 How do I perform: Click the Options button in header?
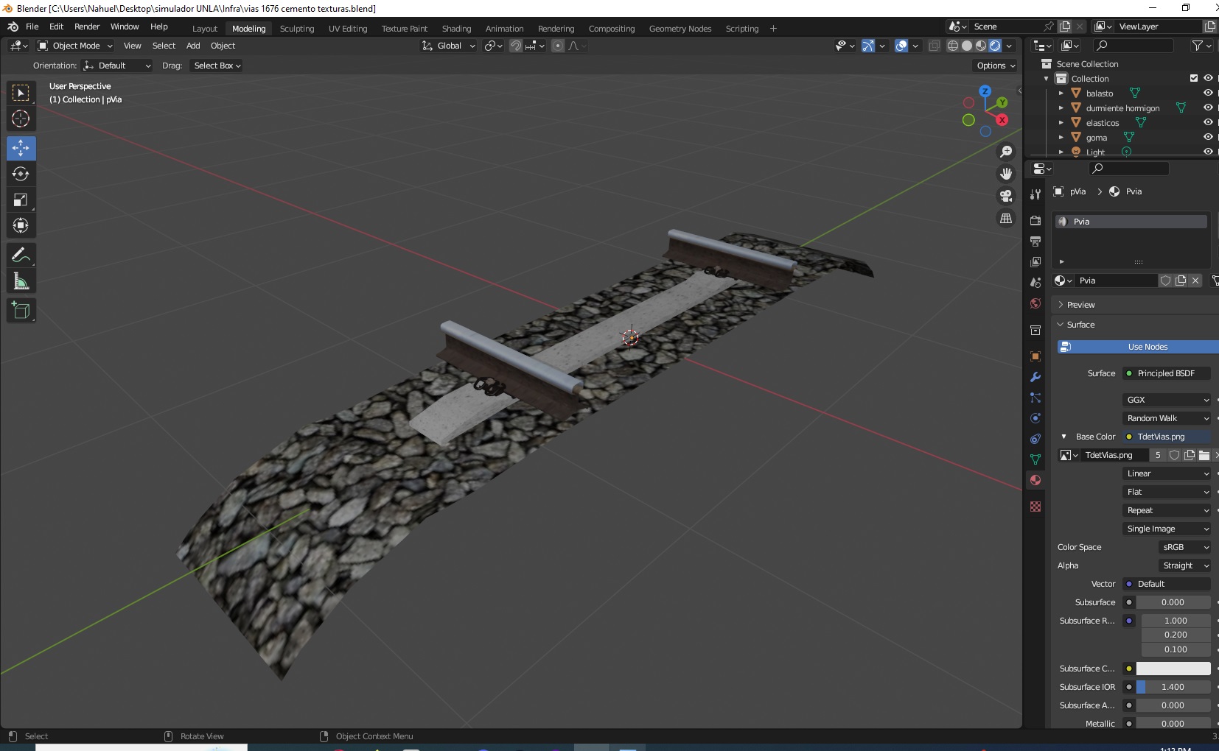point(996,66)
